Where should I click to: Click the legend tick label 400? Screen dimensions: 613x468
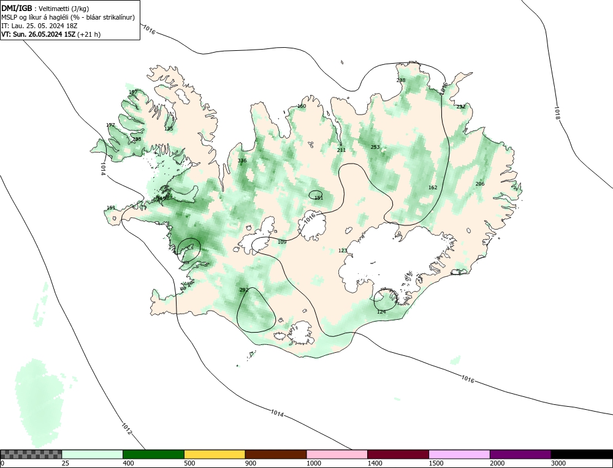pos(128,463)
